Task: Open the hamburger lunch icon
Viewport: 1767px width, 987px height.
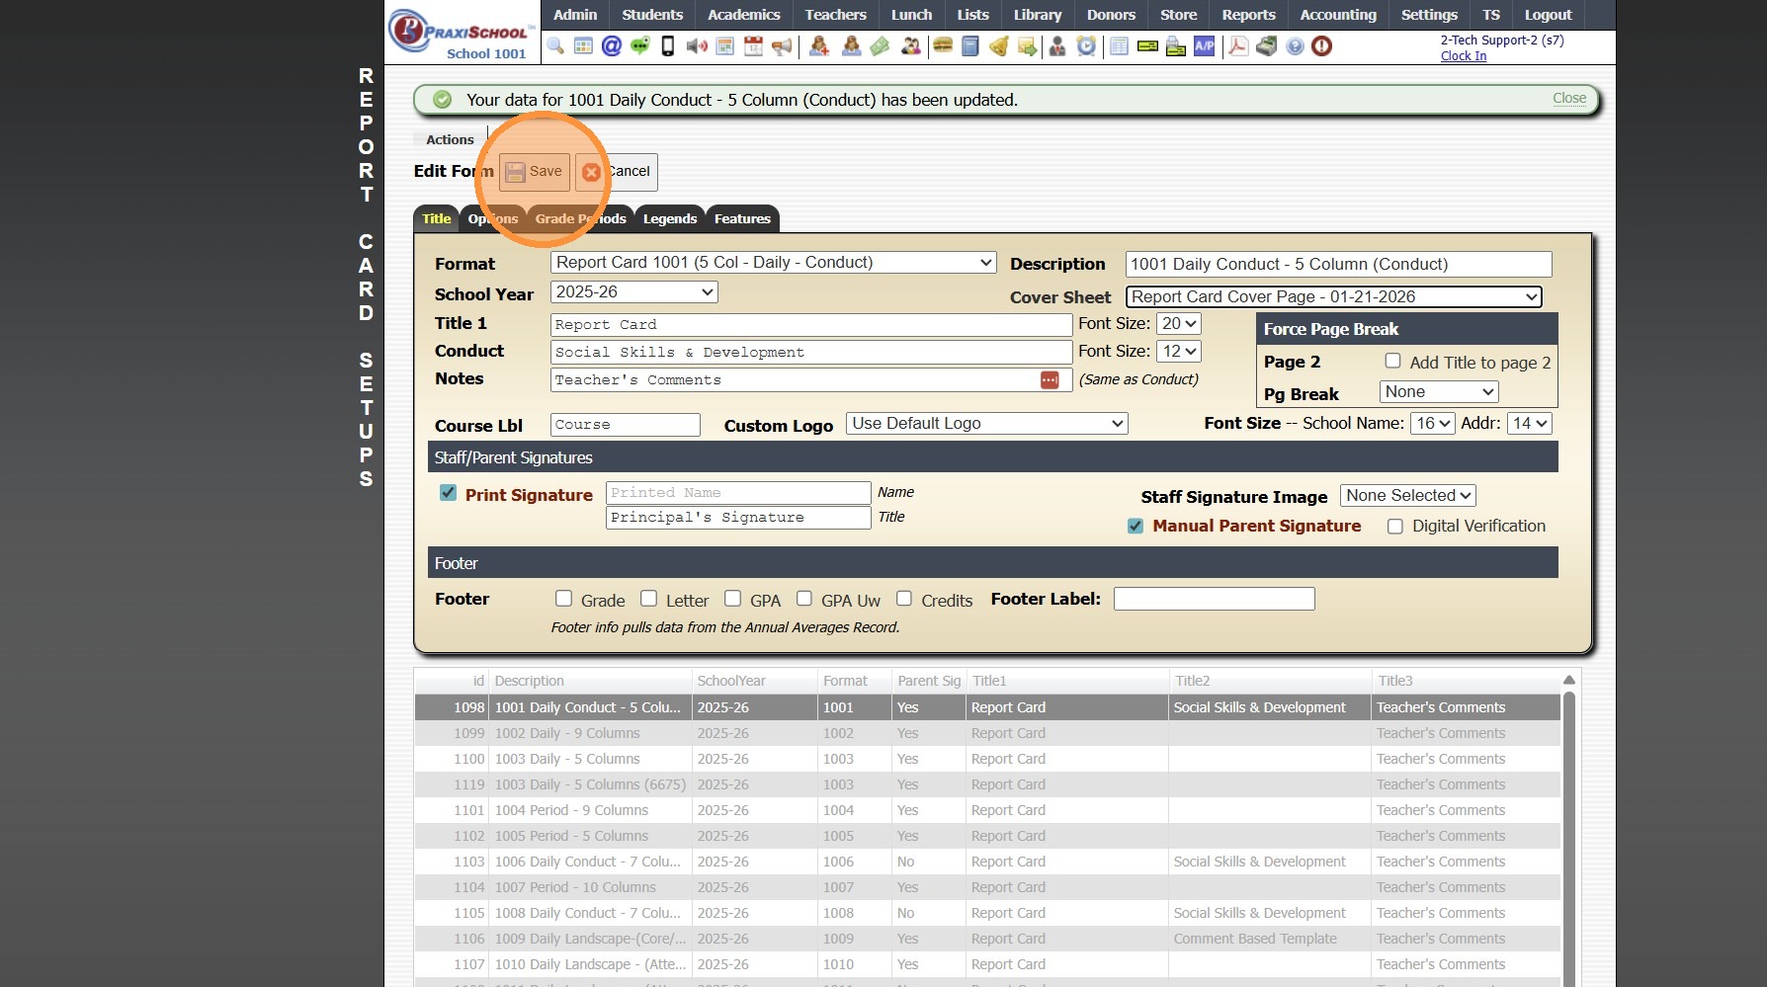Action: click(943, 46)
